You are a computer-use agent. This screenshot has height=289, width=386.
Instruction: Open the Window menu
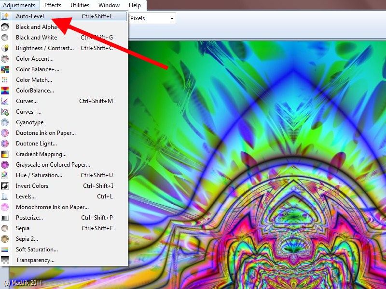tap(109, 5)
